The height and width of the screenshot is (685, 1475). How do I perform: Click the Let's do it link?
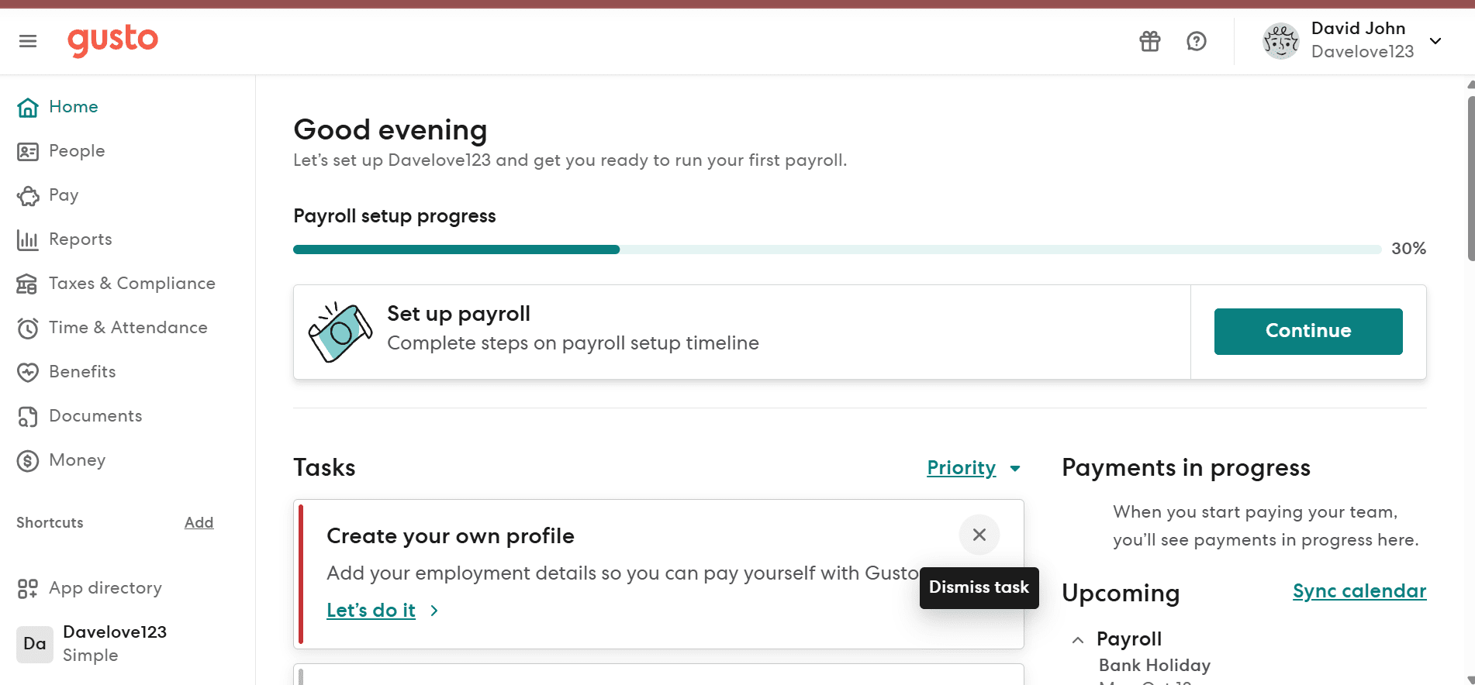(371, 611)
